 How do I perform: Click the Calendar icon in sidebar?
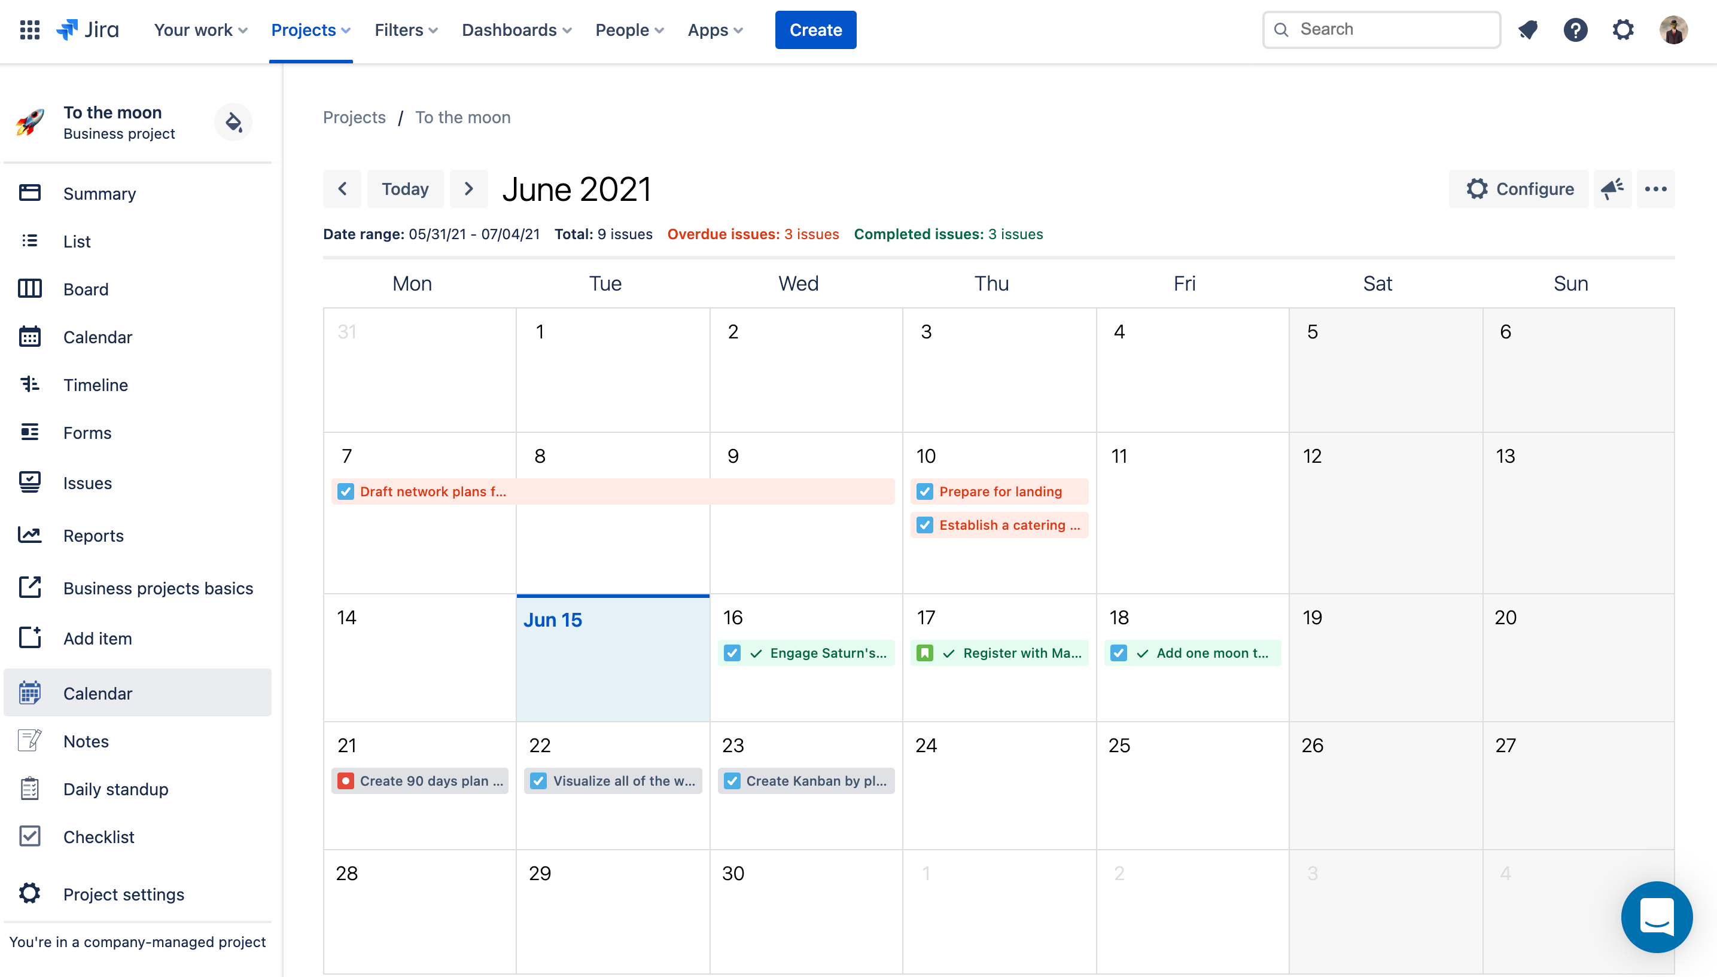(28, 337)
